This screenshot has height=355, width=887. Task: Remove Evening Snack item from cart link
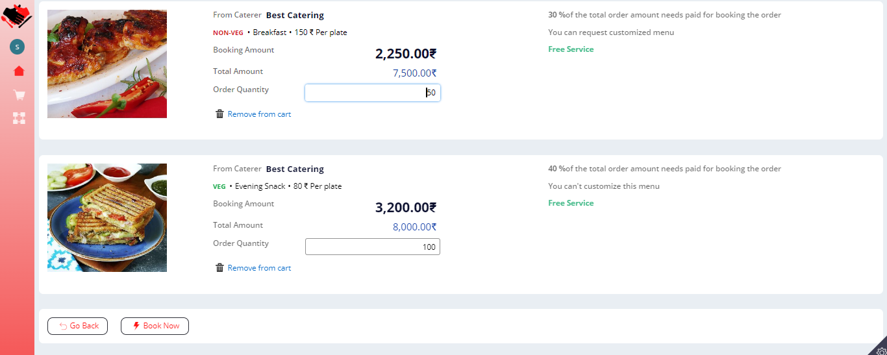(259, 268)
